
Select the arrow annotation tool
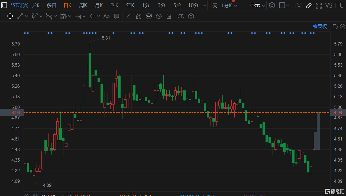(92, 16)
